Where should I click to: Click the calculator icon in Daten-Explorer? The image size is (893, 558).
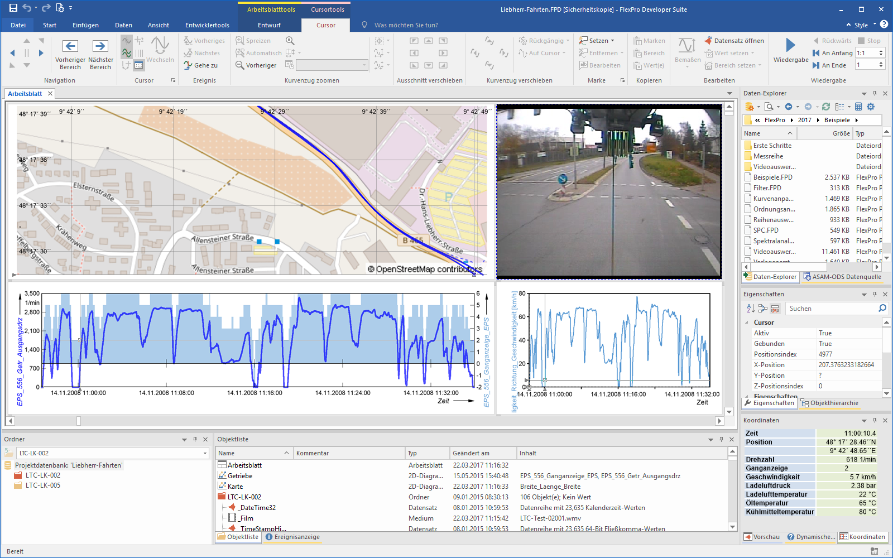858,107
